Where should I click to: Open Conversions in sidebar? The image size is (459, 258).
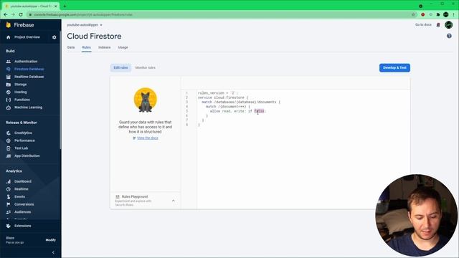point(24,204)
